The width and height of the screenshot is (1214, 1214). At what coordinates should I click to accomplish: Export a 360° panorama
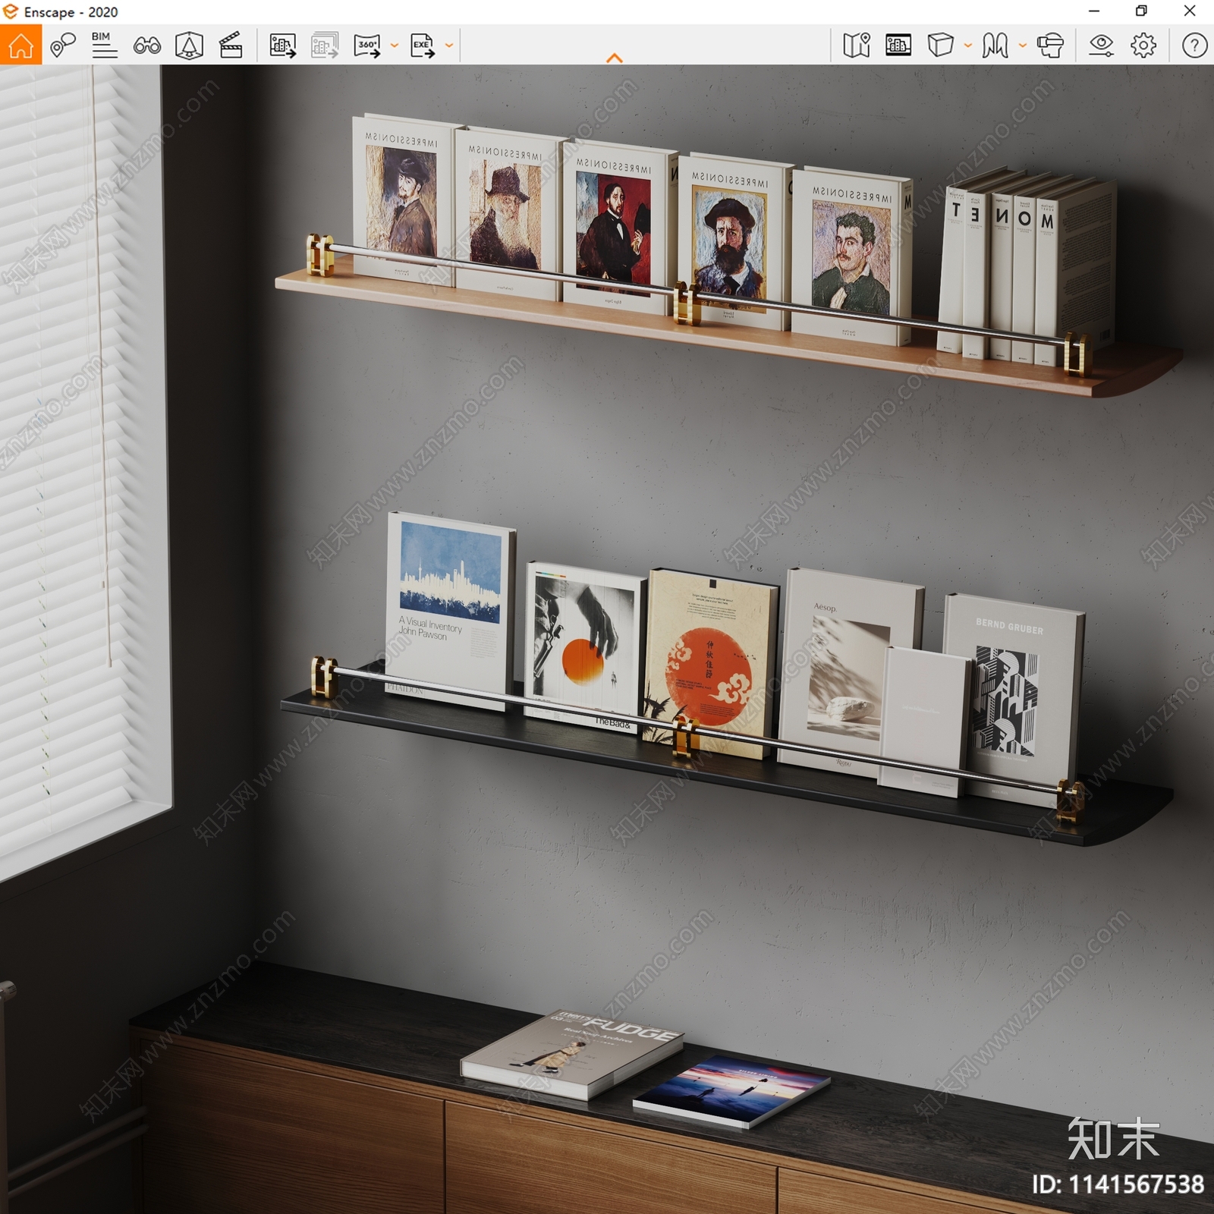click(367, 46)
